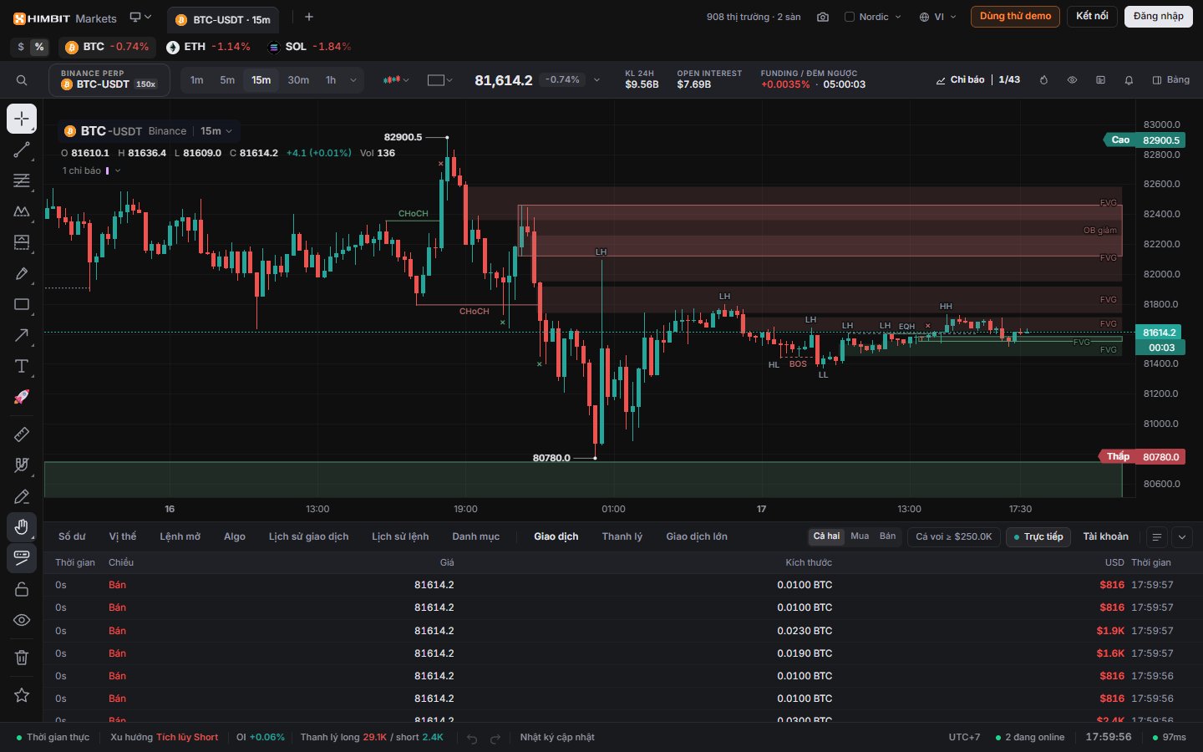1203x752 pixels.
Task: Open the BTC-USDT Binance Perp symbol selector
Action: pyautogui.click(x=109, y=80)
